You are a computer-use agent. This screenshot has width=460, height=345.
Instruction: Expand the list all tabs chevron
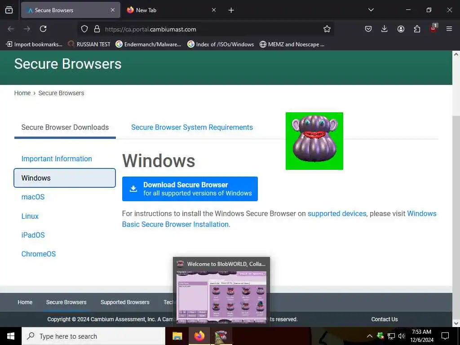pyautogui.click(x=371, y=10)
